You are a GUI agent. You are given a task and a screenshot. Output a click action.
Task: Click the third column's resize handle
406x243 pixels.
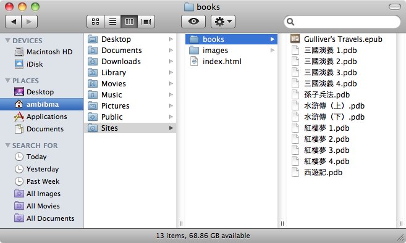coord(401,223)
